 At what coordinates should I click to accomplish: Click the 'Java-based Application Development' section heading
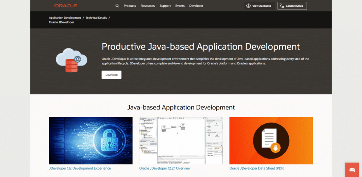(x=181, y=107)
